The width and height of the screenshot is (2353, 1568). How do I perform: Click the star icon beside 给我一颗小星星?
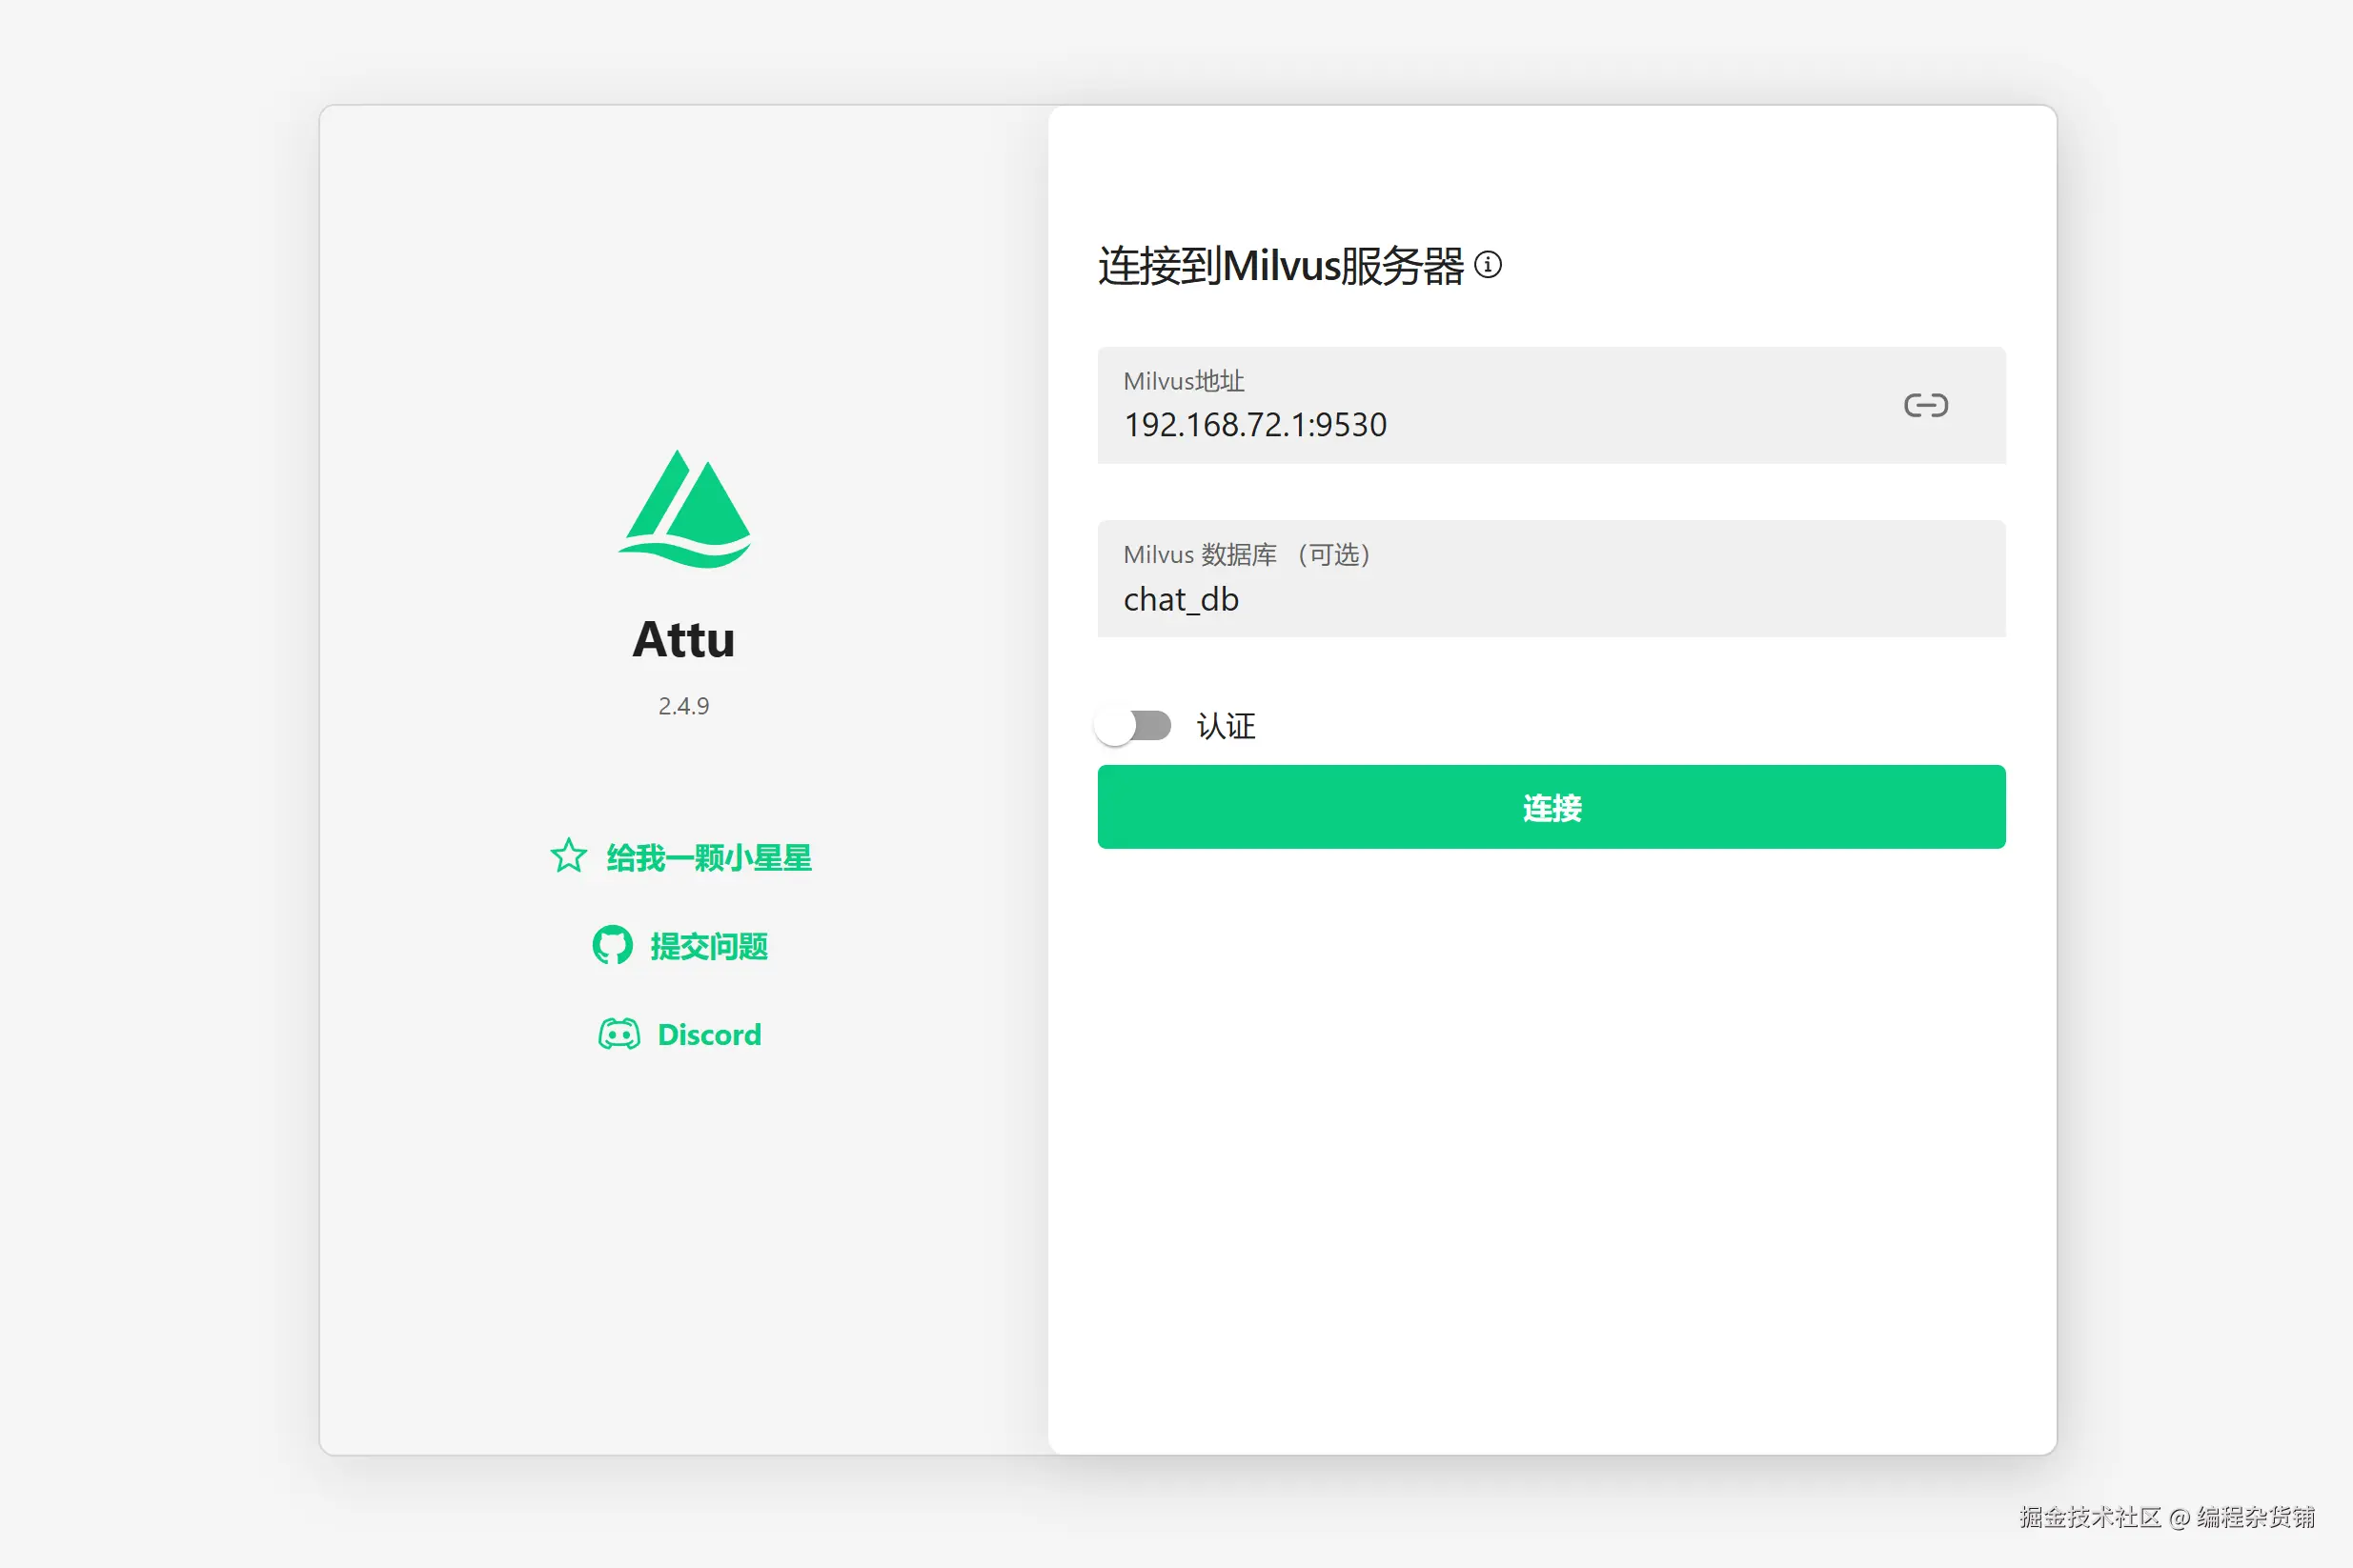click(568, 856)
